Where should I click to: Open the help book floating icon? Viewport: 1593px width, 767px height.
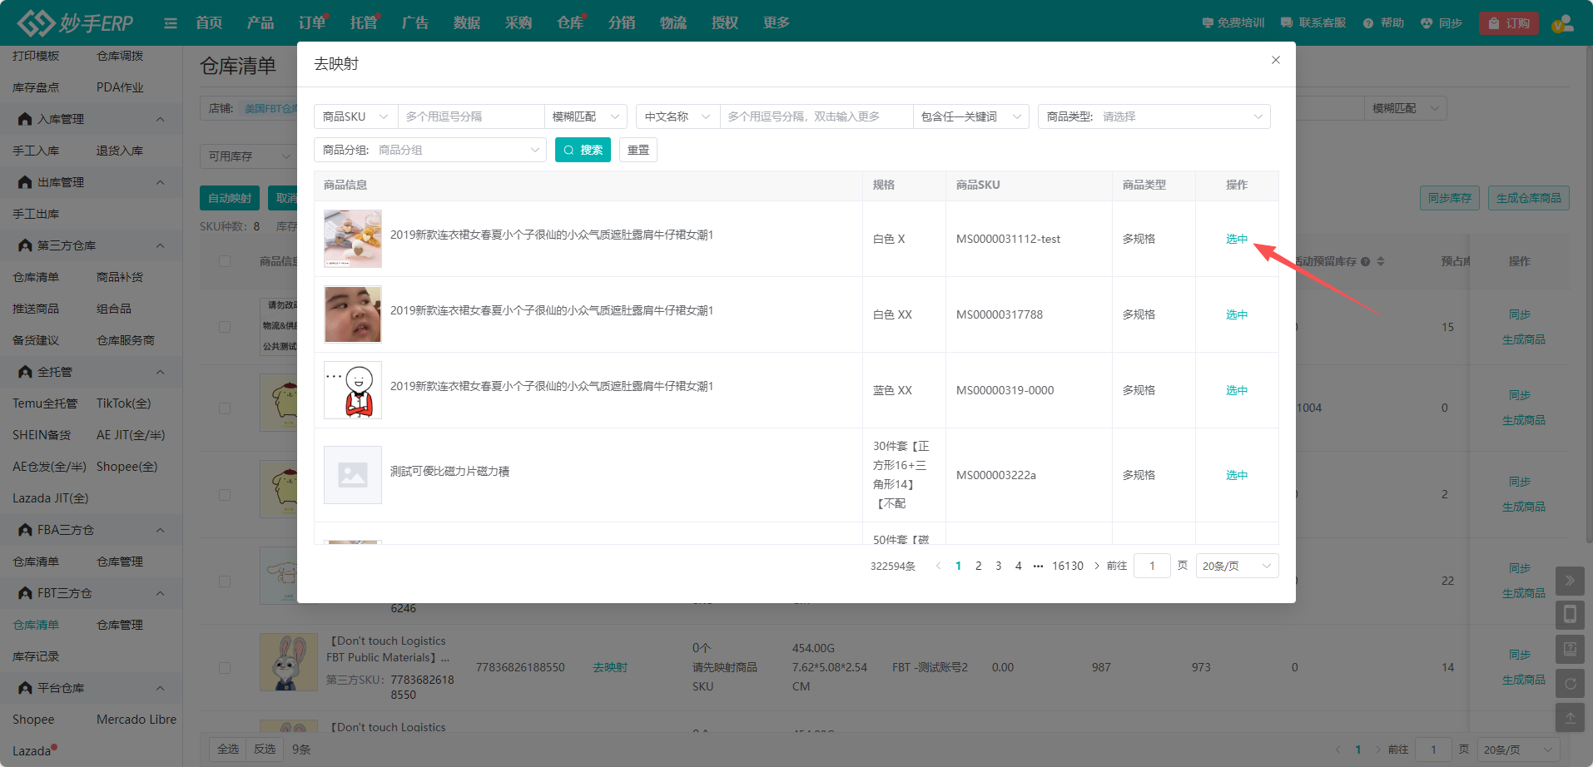pos(1569,649)
